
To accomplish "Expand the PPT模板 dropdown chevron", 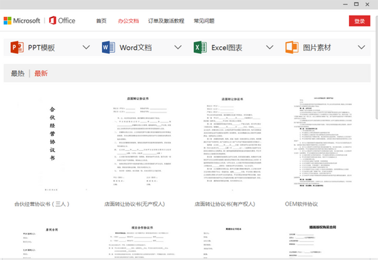I will [86, 47].
